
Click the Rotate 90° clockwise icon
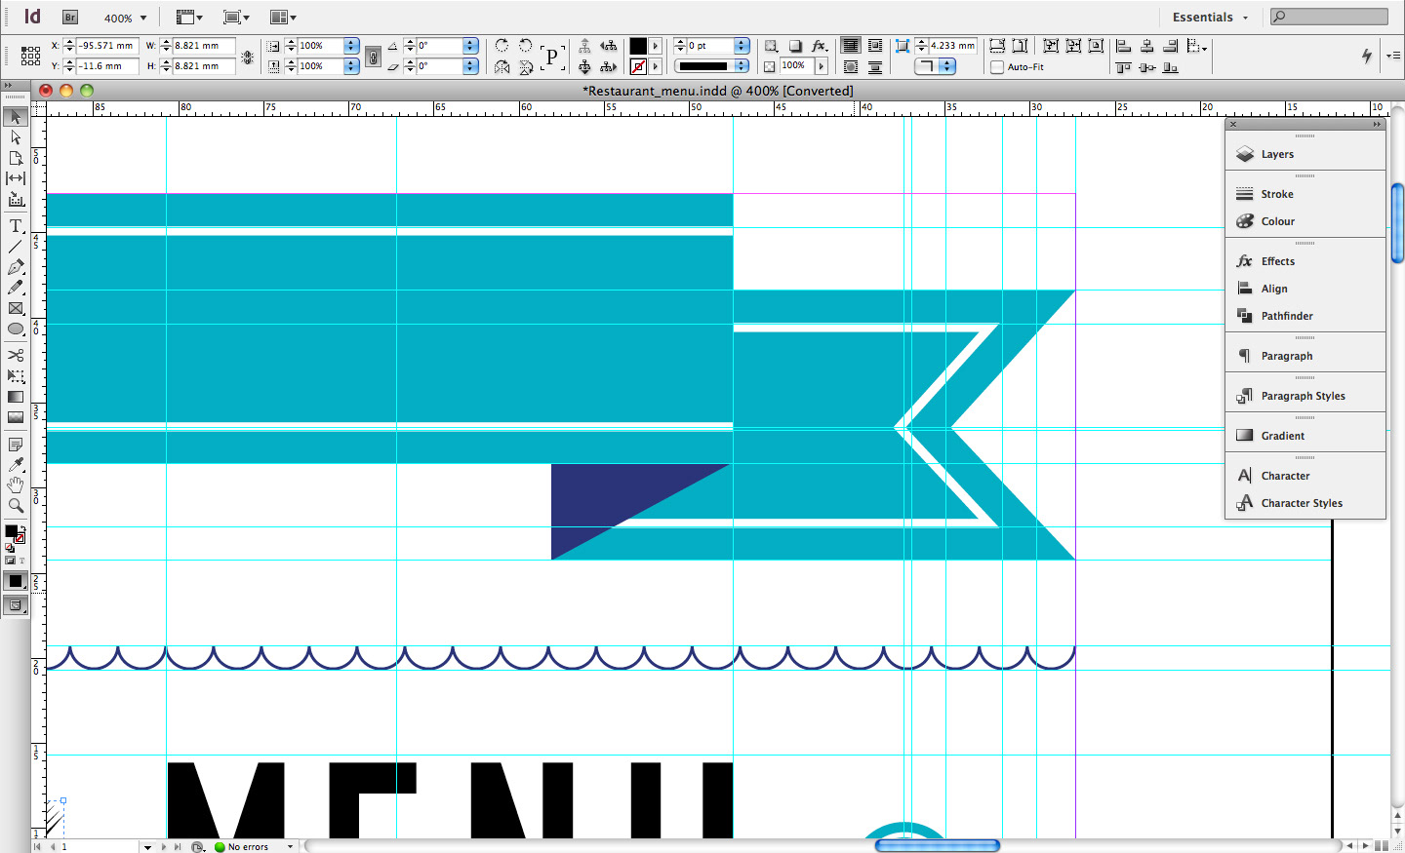coord(502,46)
